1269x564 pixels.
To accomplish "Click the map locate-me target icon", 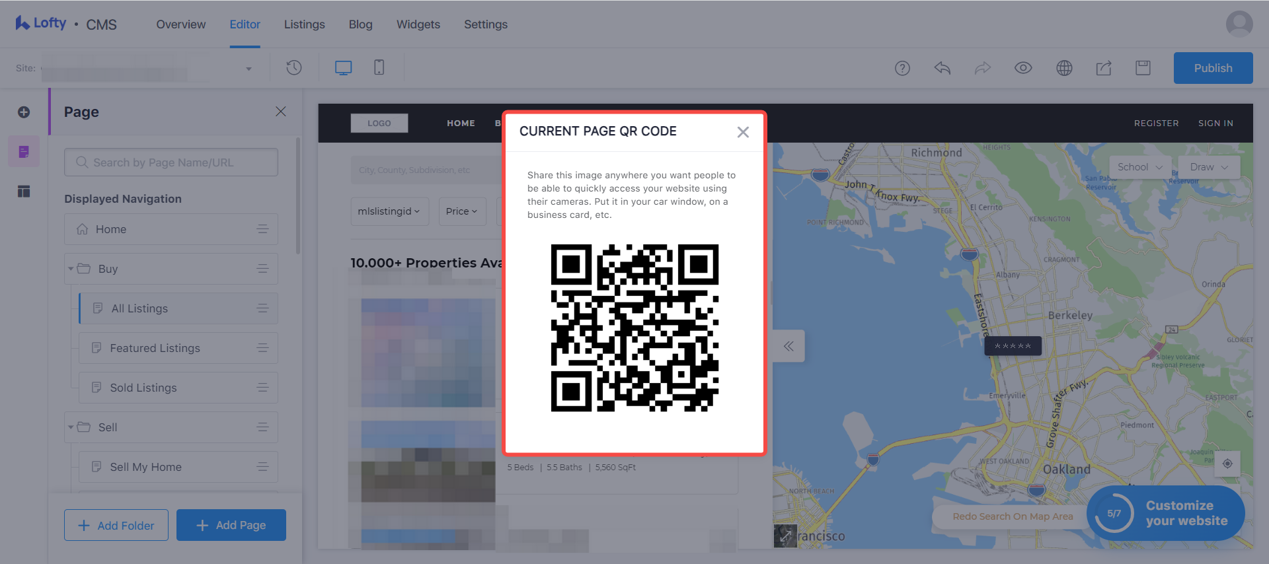I will [x=1227, y=464].
